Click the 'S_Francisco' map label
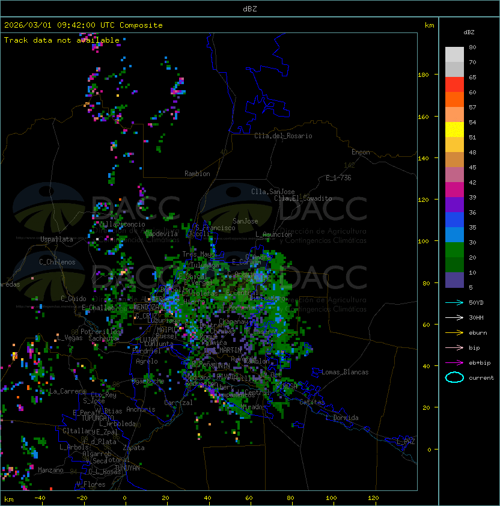 pos(215,228)
